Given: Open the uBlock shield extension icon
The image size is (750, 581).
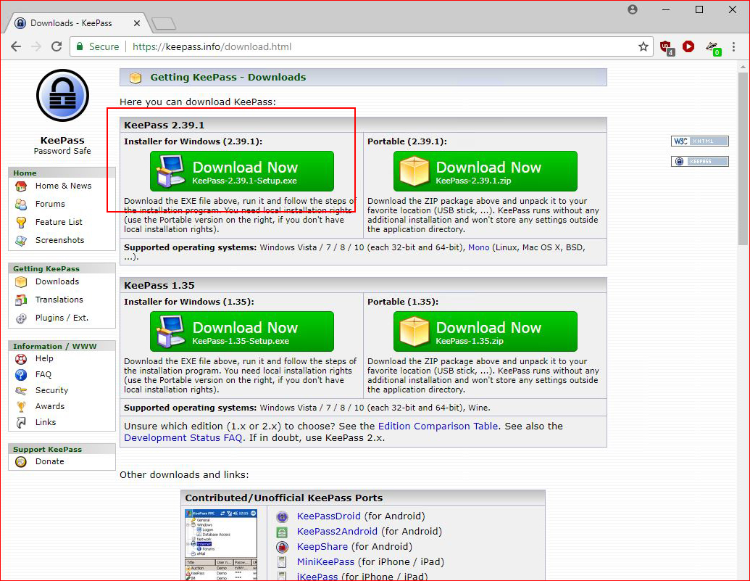Looking at the screenshot, I should click(x=667, y=47).
